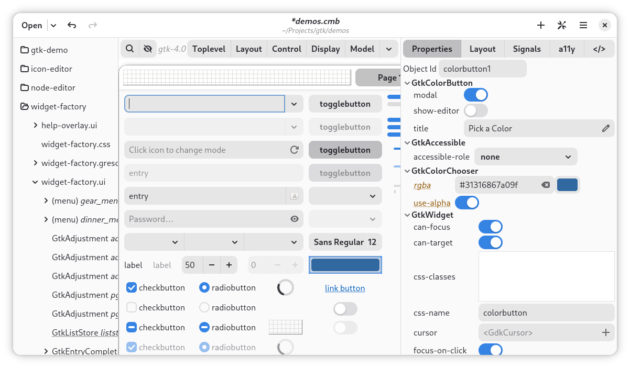Click the refresh icon in mode entry
Screen dimensions: 630x368
295,150
